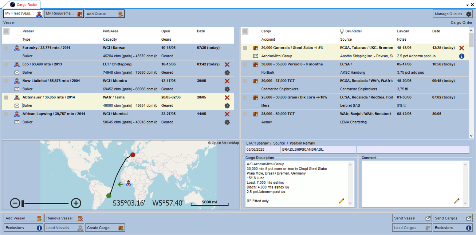Select all cargos header checkbox
Viewport: 476px width, 235px height.
point(245,32)
